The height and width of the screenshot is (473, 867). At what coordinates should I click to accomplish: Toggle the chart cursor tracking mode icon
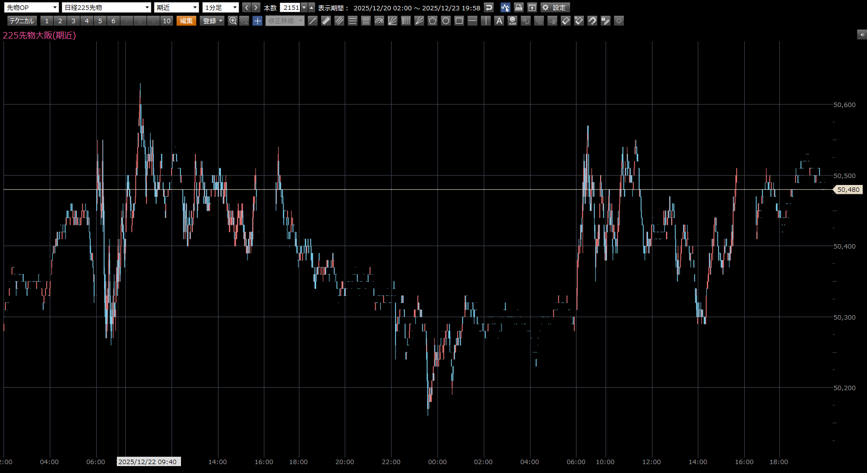coord(505,7)
